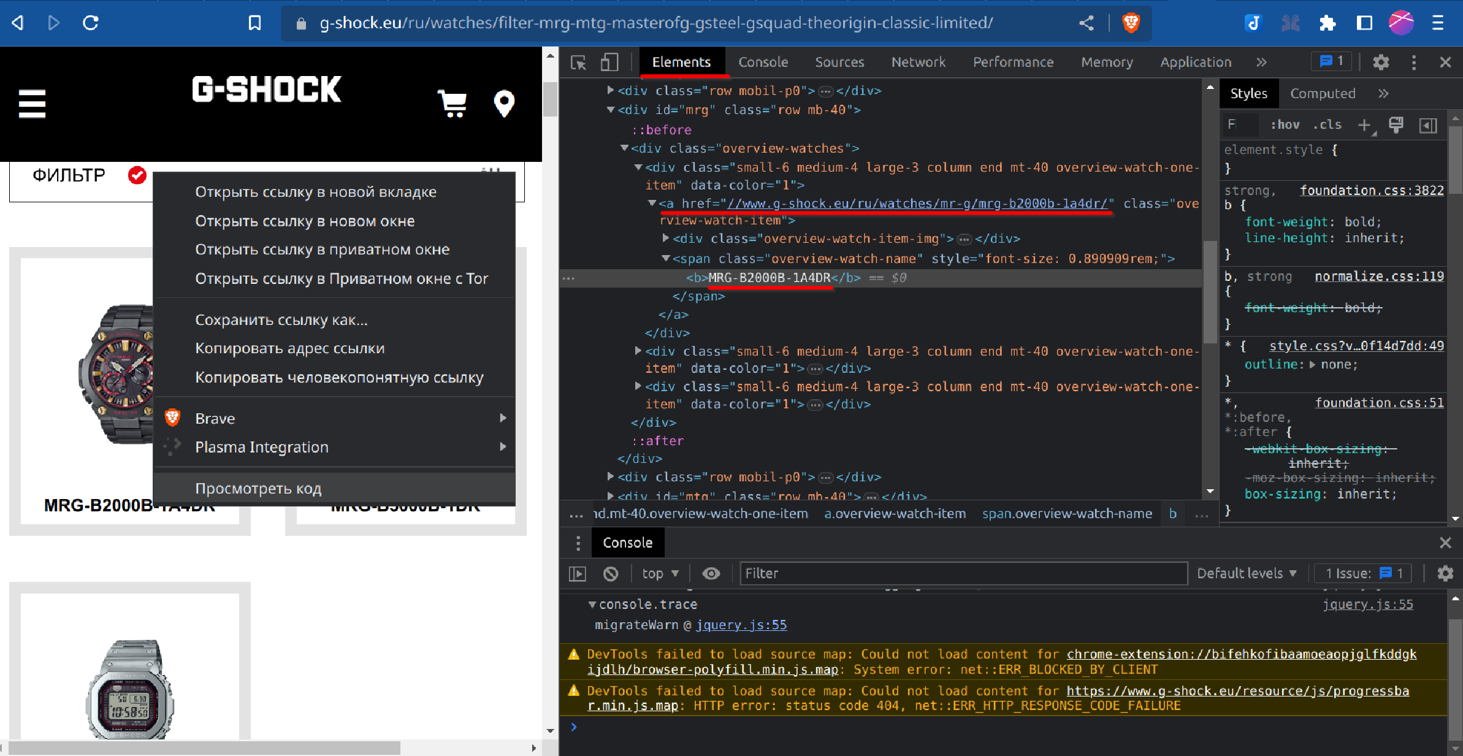The image size is (1463, 756).
Task: Open the G-SHOCK site hamburger menu
Action: (x=32, y=104)
